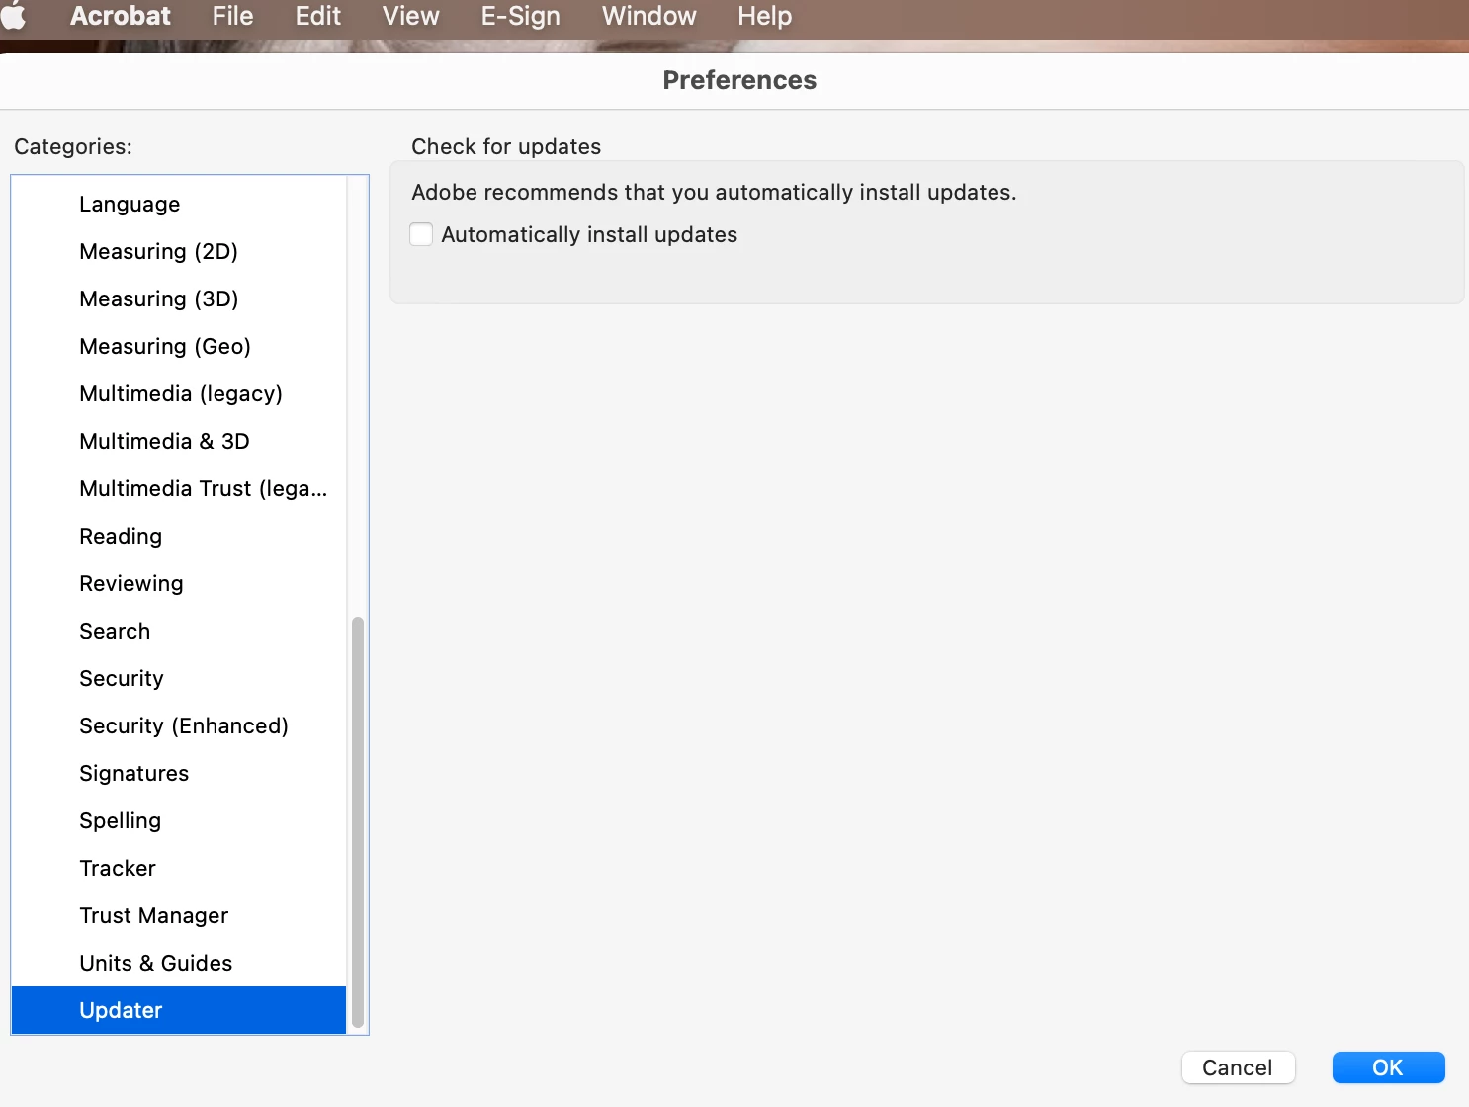Screen dimensions: 1469x1107
Task: Open the Edit menu
Action: click(317, 16)
